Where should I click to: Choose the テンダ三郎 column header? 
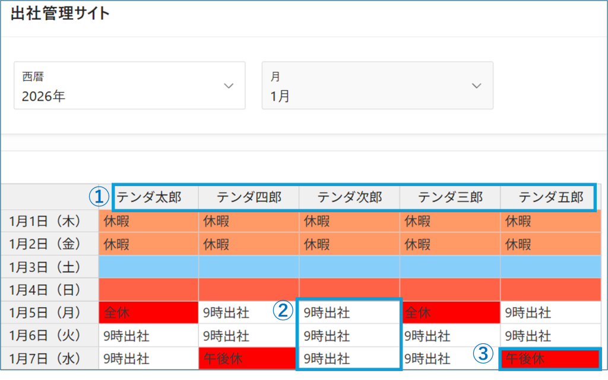[x=450, y=197]
